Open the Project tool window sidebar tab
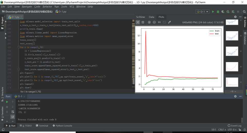Screen dimensions: 247x133 click(x=2, y=23)
